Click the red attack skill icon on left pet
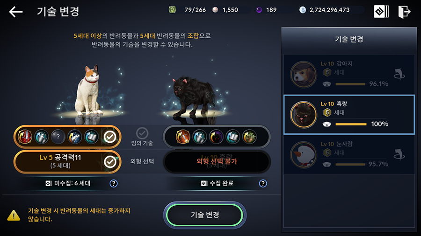Screen dimensions: 421x236 (x=25, y=137)
